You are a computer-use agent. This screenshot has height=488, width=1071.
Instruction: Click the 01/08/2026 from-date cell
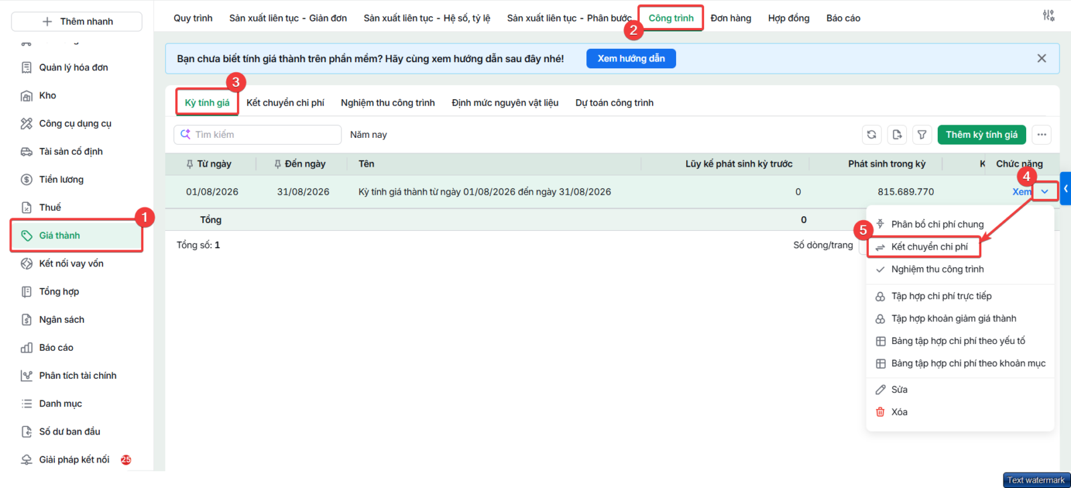(212, 191)
